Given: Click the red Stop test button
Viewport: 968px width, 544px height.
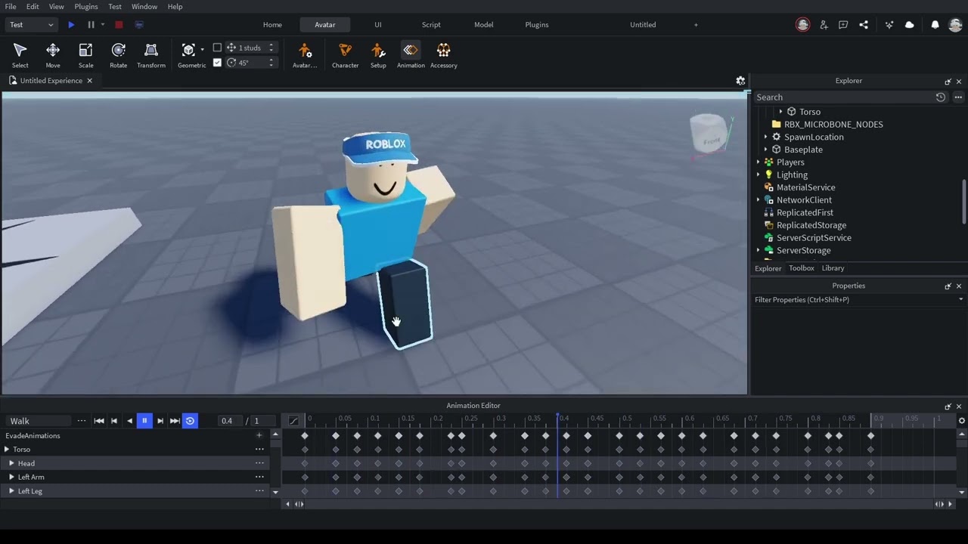Looking at the screenshot, I should click(x=119, y=25).
